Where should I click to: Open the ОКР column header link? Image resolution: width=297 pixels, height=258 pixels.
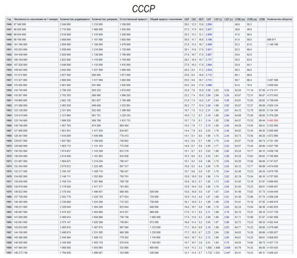click(x=187, y=19)
